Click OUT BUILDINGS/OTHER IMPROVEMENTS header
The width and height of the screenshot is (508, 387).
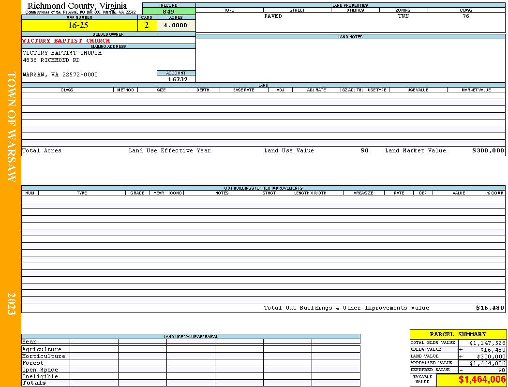[x=263, y=188]
